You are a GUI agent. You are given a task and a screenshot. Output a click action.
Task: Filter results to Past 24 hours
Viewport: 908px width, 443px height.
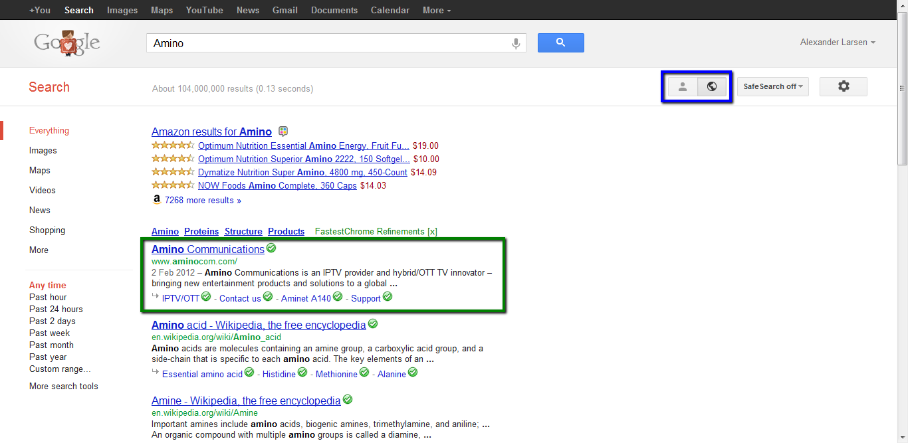56,310
